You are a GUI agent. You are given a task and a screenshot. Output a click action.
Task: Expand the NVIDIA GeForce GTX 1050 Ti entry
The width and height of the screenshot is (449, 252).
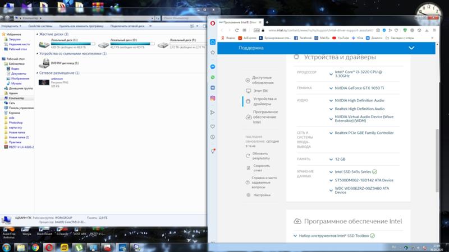331,88
